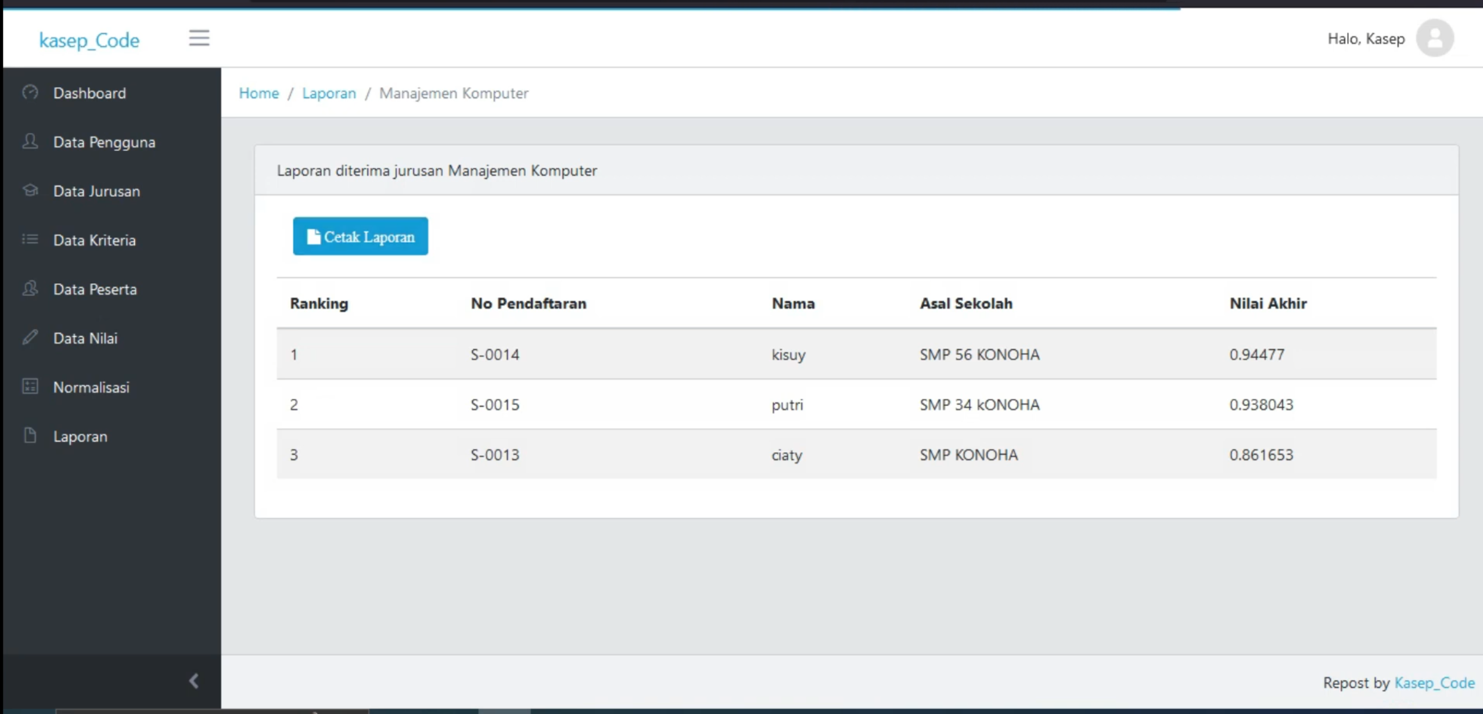Select registration number S-0014
Image resolution: width=1483 pixels, height=714 pixels.
495,354
